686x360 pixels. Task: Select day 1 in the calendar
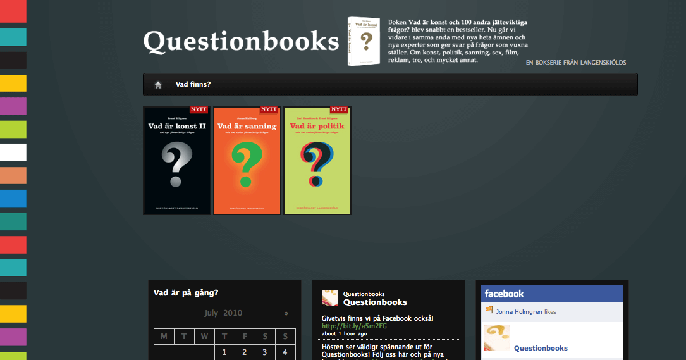click(x=224, y=352)
